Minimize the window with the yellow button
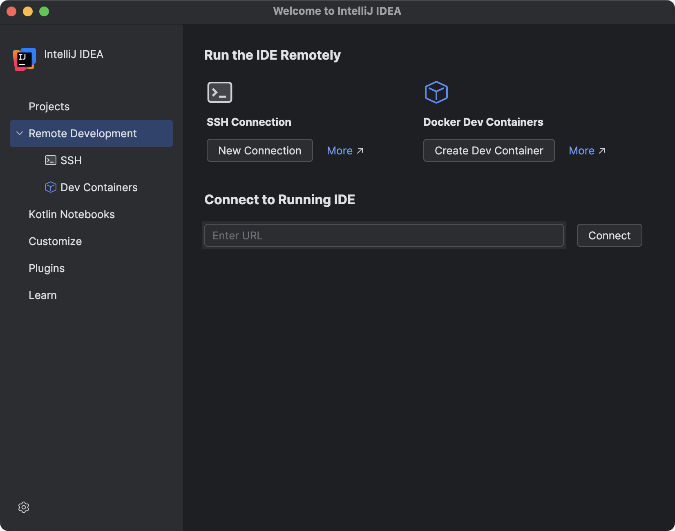 (x=28, y=11)
